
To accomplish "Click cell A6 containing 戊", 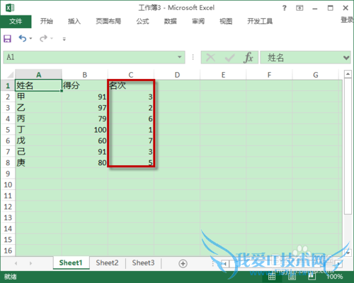I will point(38,140).
